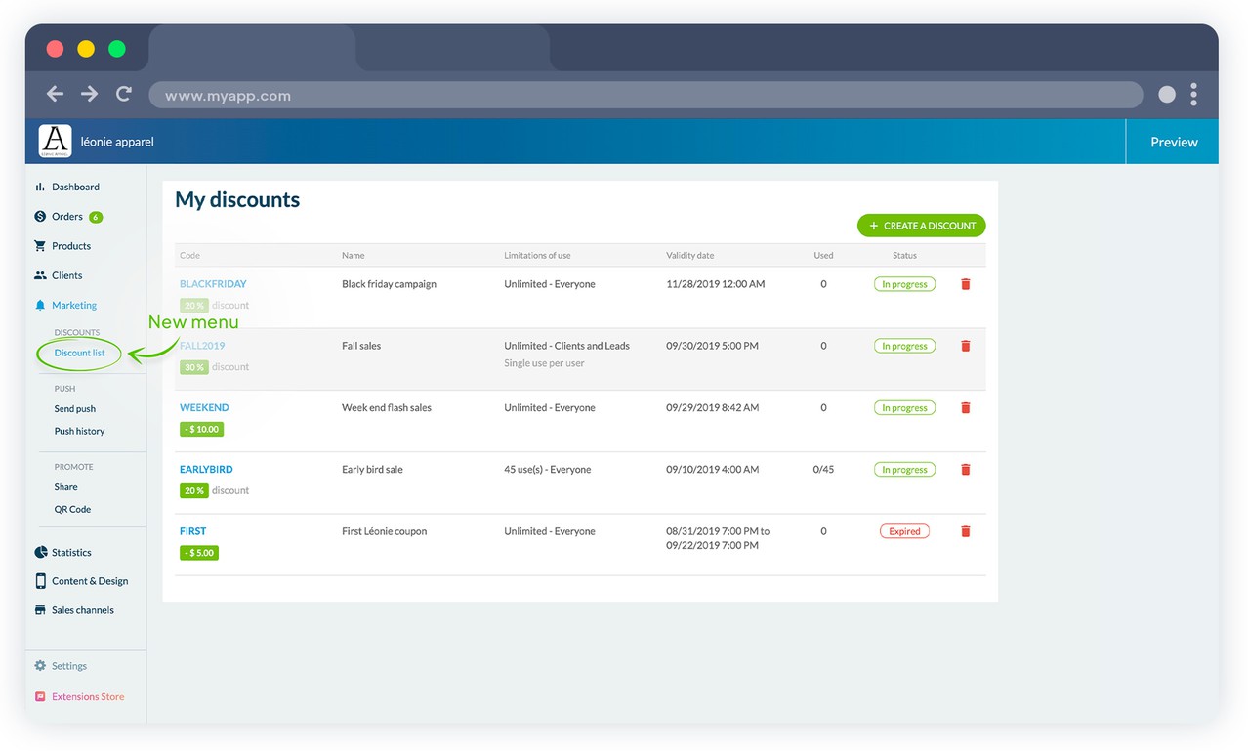Click the Preview button in header
Image resolution: width=1248 pixels, height=751 pixels.
1173,142
